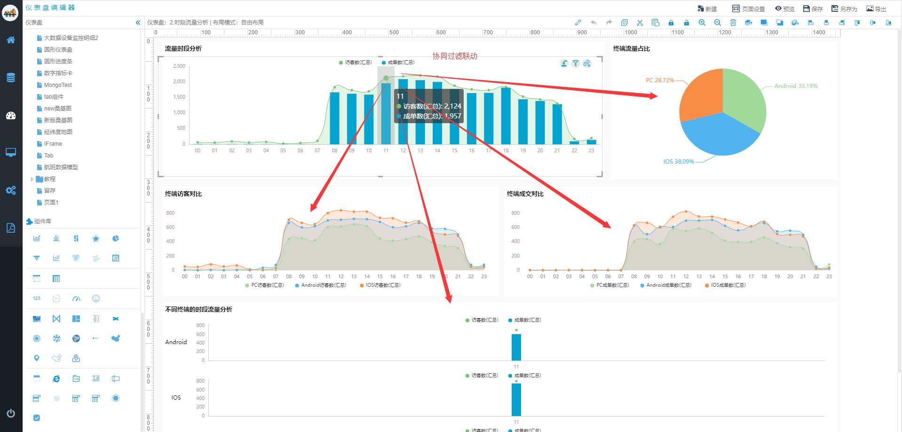Select the funnel chart component icon
The height and width of the screenshot is (432, 902).
pos(37,258)
